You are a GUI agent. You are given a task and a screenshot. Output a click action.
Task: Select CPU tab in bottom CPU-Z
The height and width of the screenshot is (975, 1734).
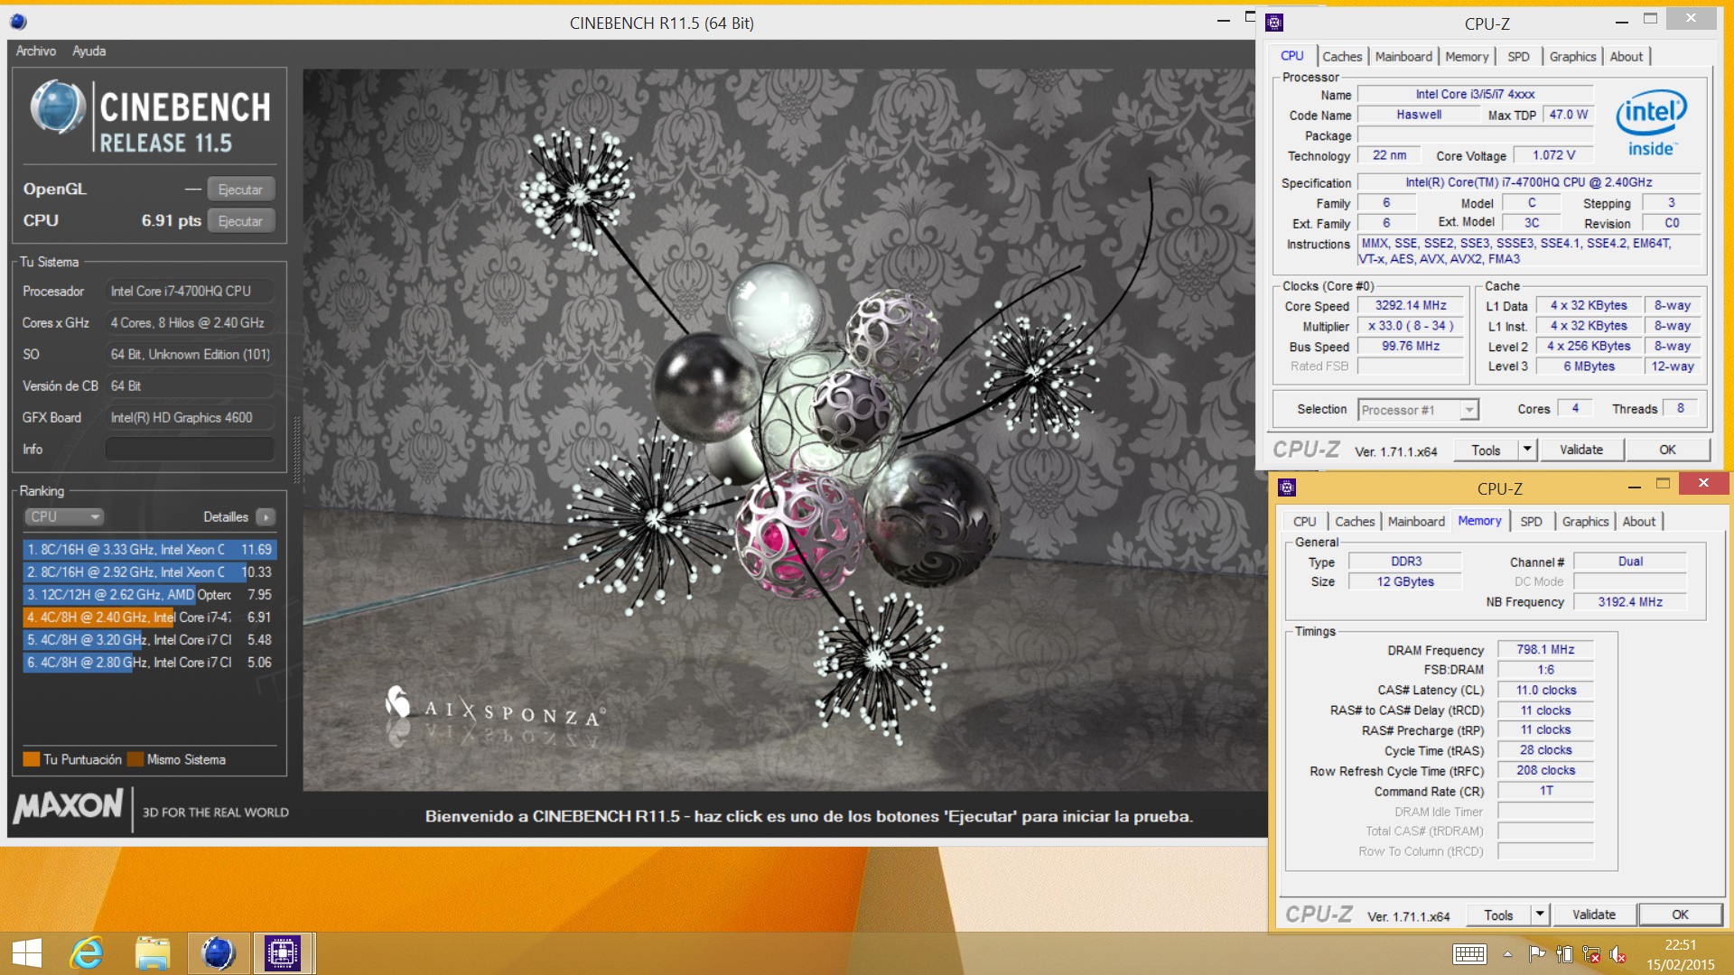click(1304, 521)
